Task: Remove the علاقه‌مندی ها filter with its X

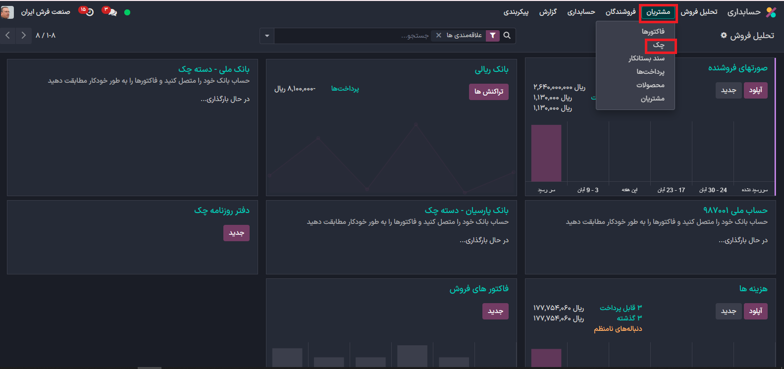Action: [438, 36]
